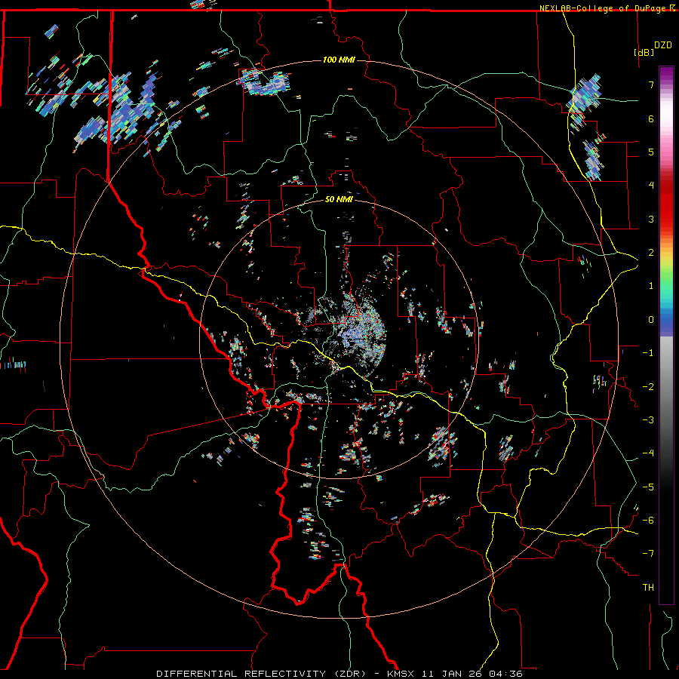Image resolution: width=679 pixels, height=679 pixels.
Task: Click the [dB] unit label
Action: [x=644, y=52]
